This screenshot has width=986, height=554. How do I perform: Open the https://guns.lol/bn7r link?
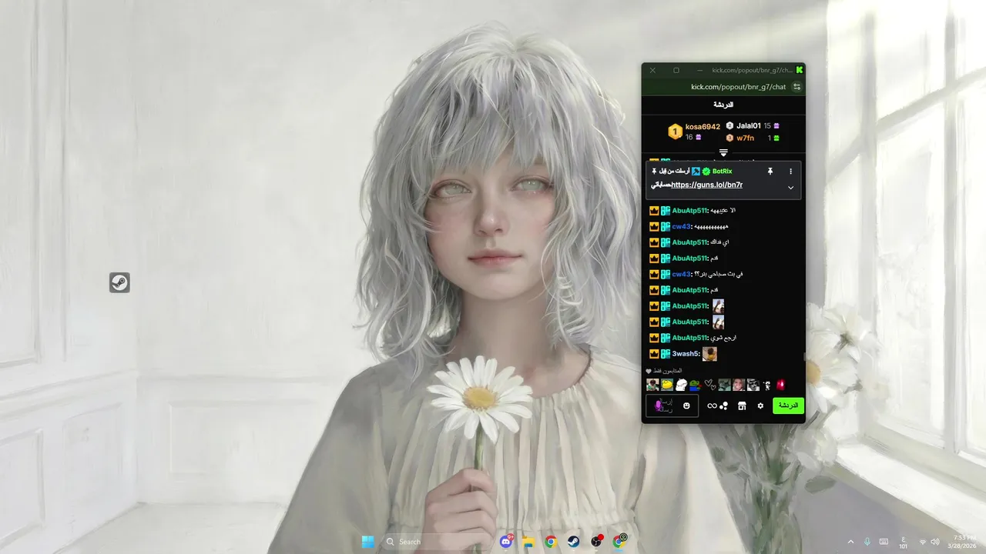(707, 185)
